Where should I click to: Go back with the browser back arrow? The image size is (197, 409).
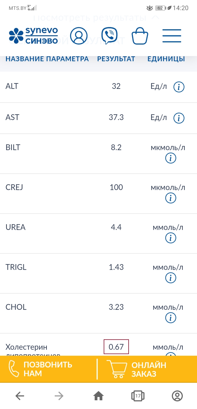(x=20, y=396)
